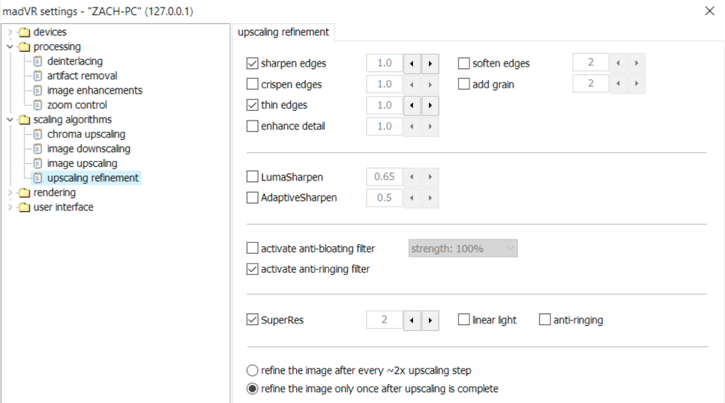Click the chroma upscaling page icon
This screenshot has height=403, width=725.
tap(37, 135)
